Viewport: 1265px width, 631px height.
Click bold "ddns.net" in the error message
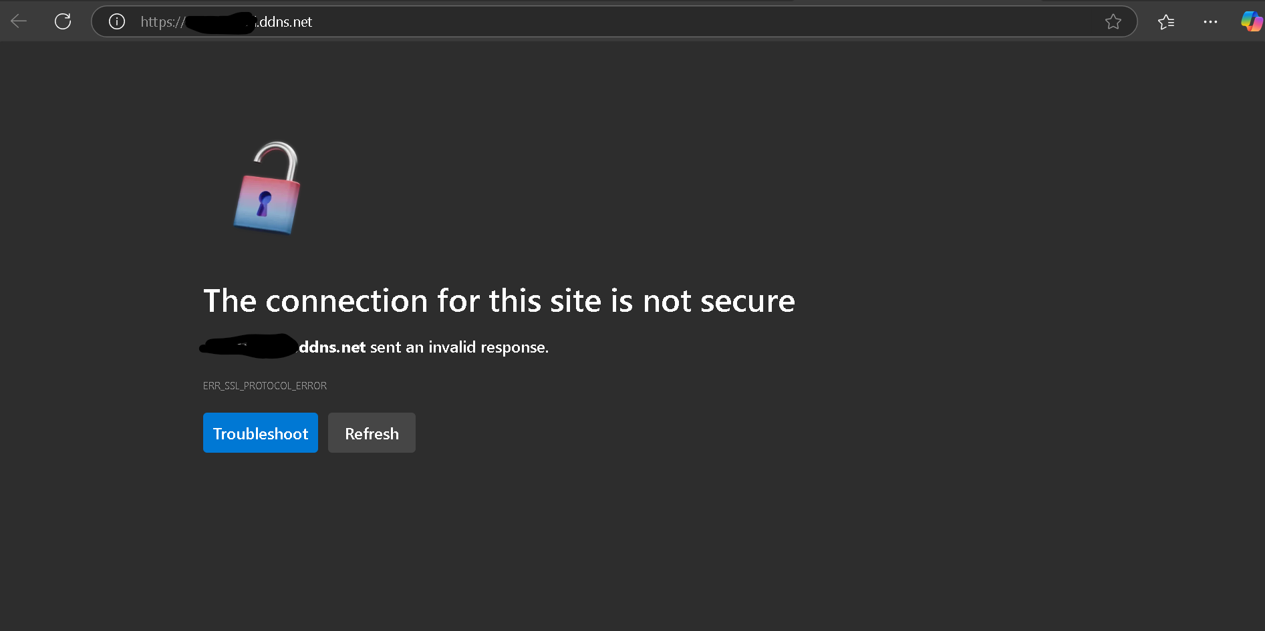click(332, 347)
